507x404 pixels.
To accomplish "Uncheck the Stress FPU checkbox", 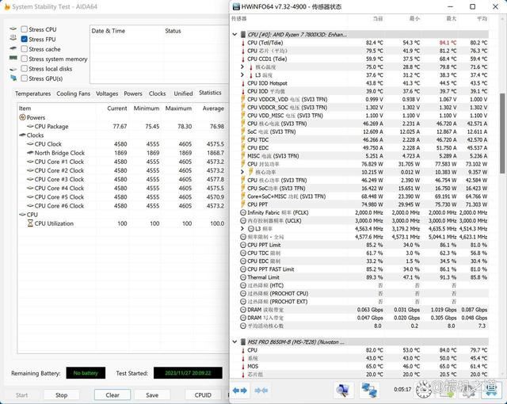I will [25, 39].
